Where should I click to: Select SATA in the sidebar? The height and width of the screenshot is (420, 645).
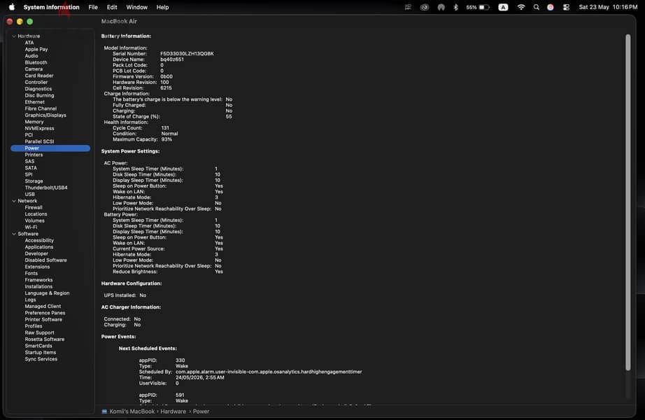click(31, 168)
